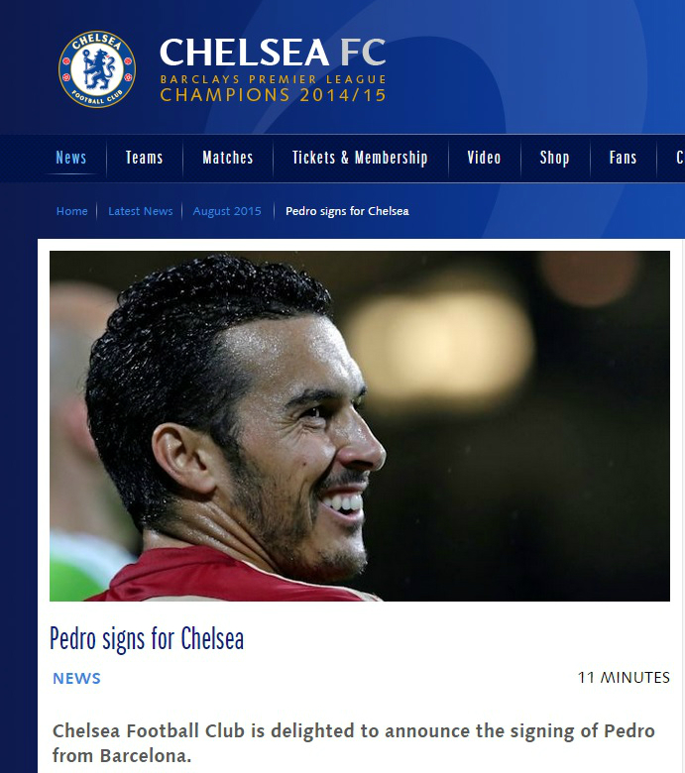The height and width of the screenshot is (773, 685).
Task: Go to the August 2015 breadcrumb
Action: [227, 211]
